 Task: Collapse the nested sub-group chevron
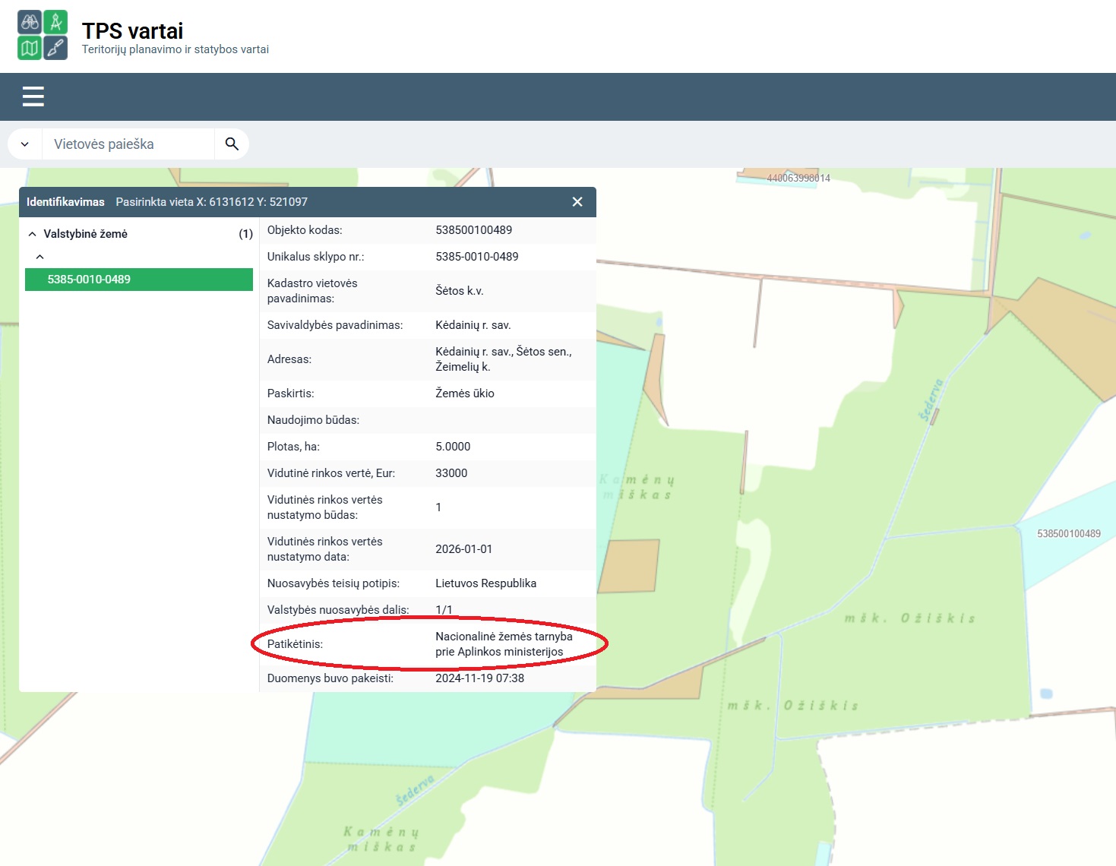(40, 257)
